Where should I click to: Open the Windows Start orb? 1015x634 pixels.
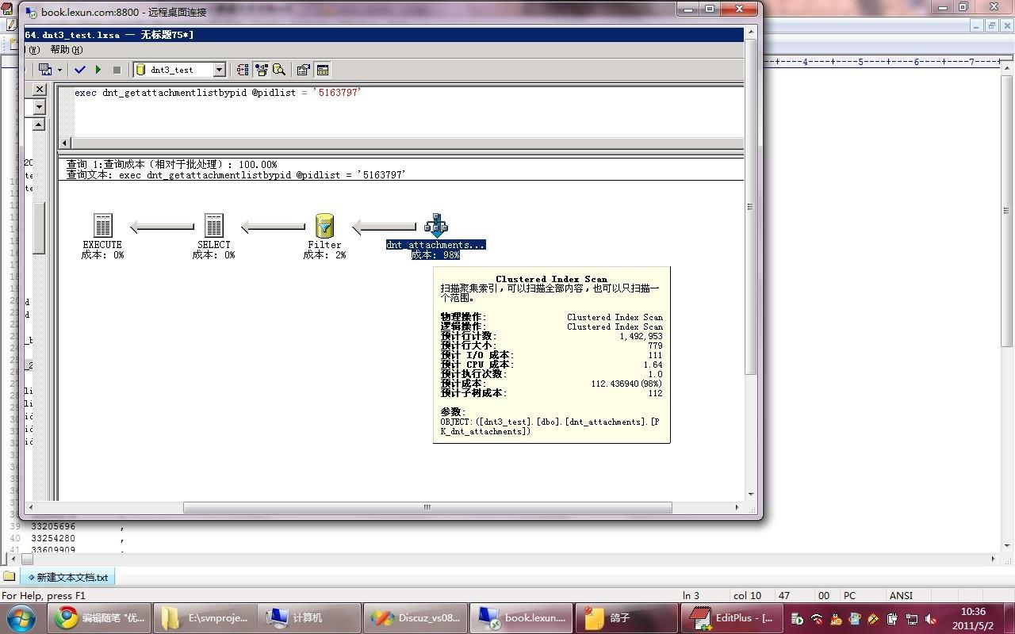[x=21, y=618]
